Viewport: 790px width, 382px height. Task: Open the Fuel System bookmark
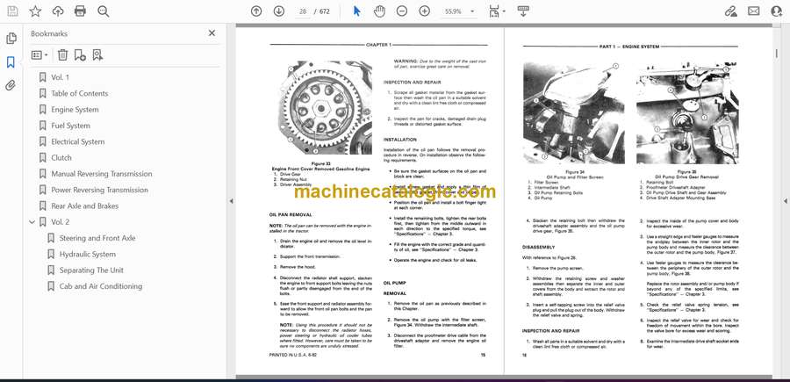(70, 126)
